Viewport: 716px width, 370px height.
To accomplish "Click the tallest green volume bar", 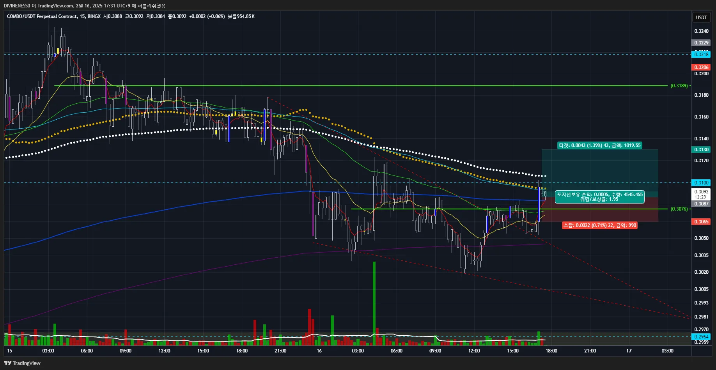I will click(374, 303).
